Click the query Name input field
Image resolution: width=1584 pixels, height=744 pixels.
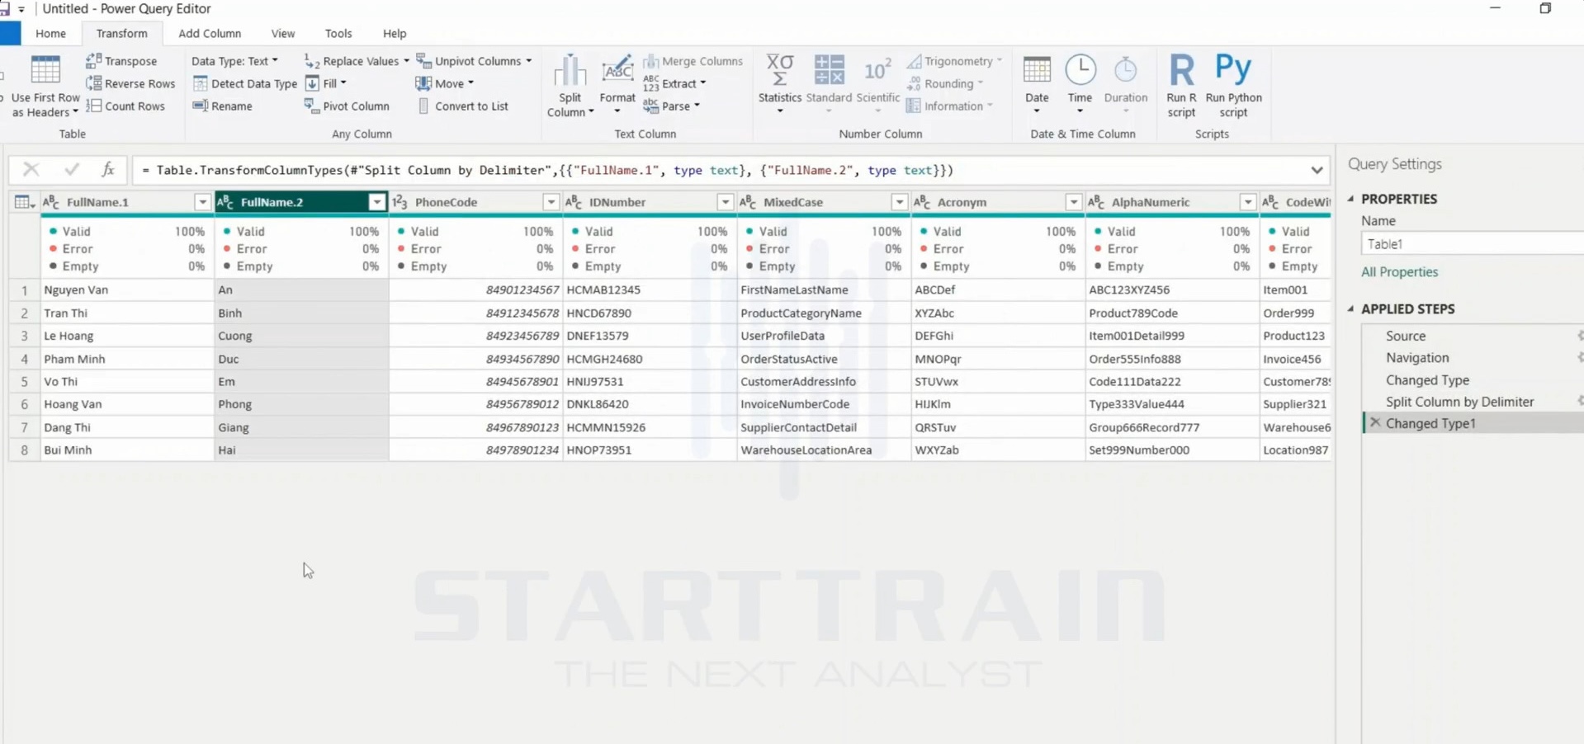(1472, 244)
